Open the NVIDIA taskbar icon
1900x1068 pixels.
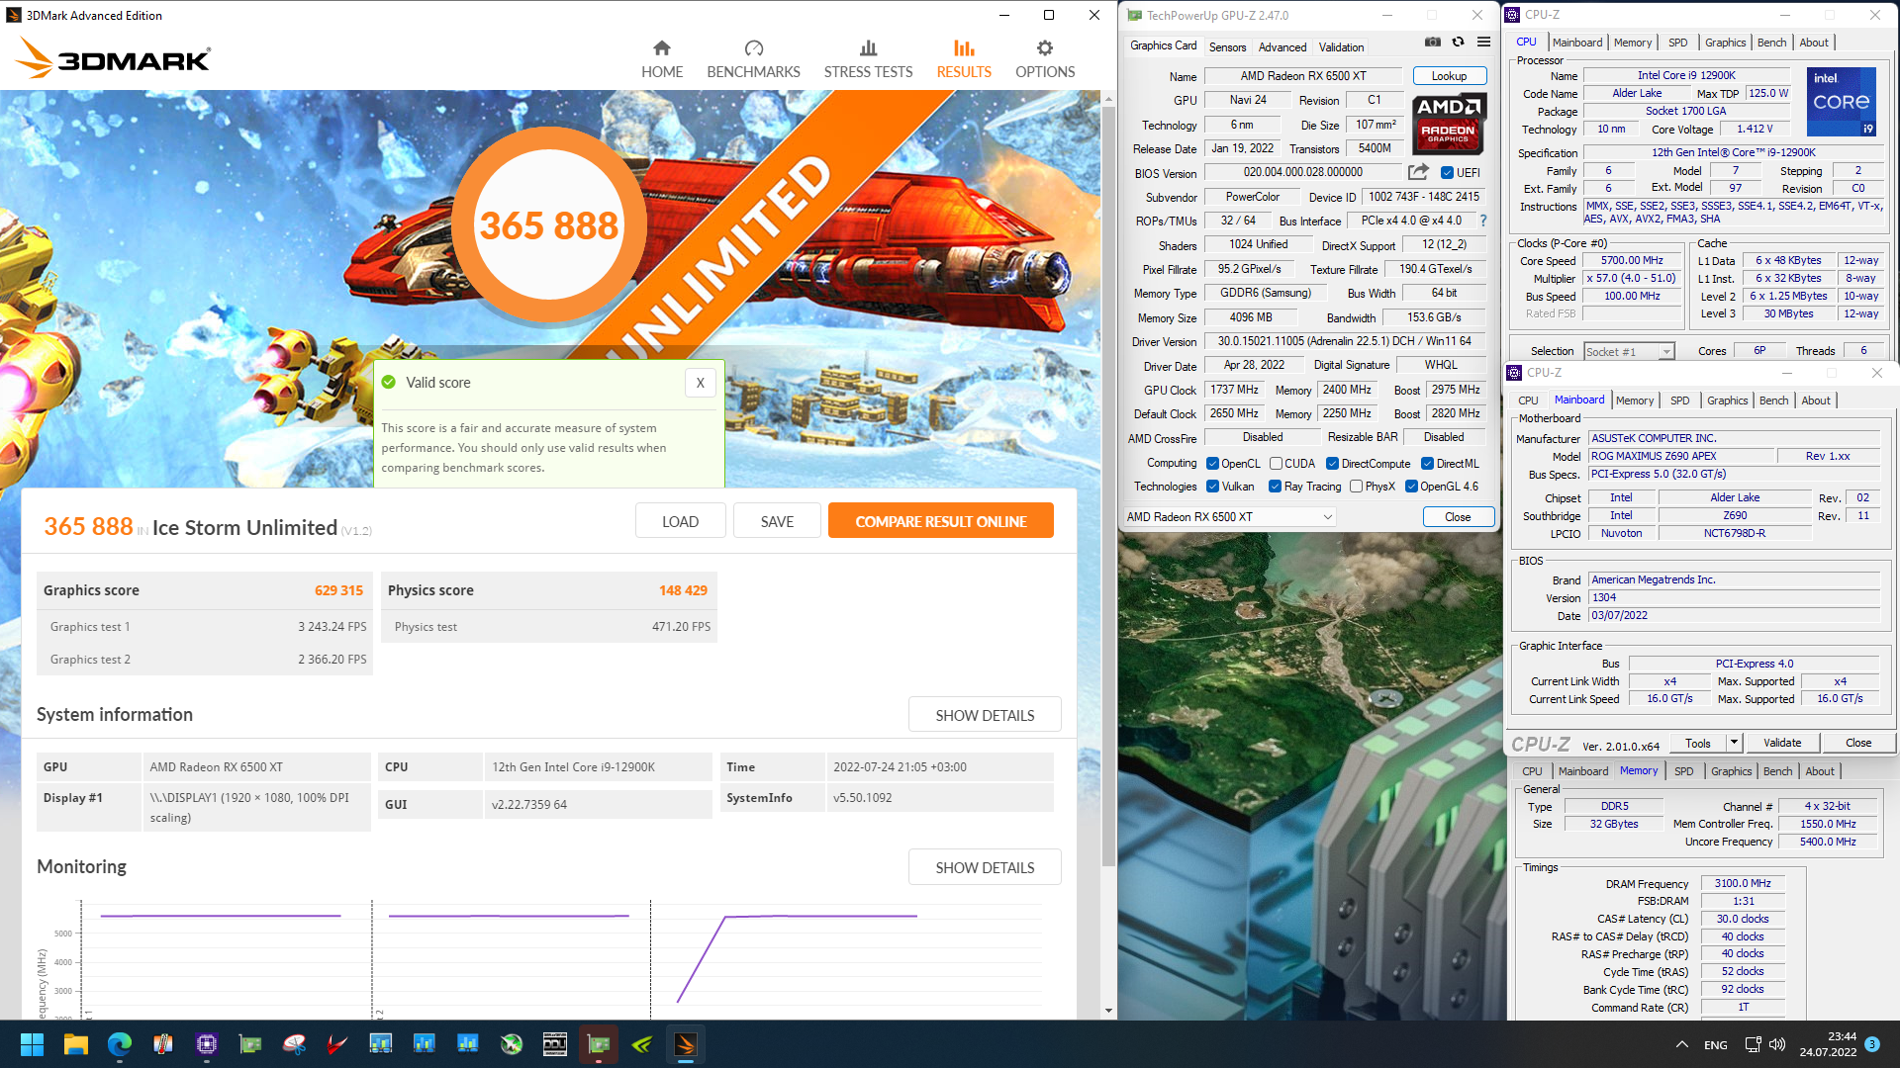point(642,1044)
